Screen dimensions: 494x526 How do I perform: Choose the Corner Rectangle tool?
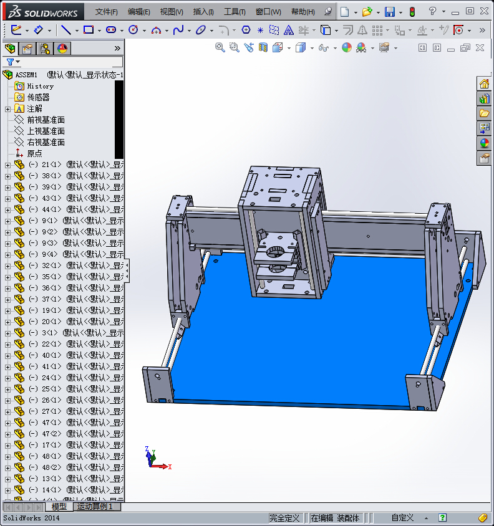click(x=89, y=30)
